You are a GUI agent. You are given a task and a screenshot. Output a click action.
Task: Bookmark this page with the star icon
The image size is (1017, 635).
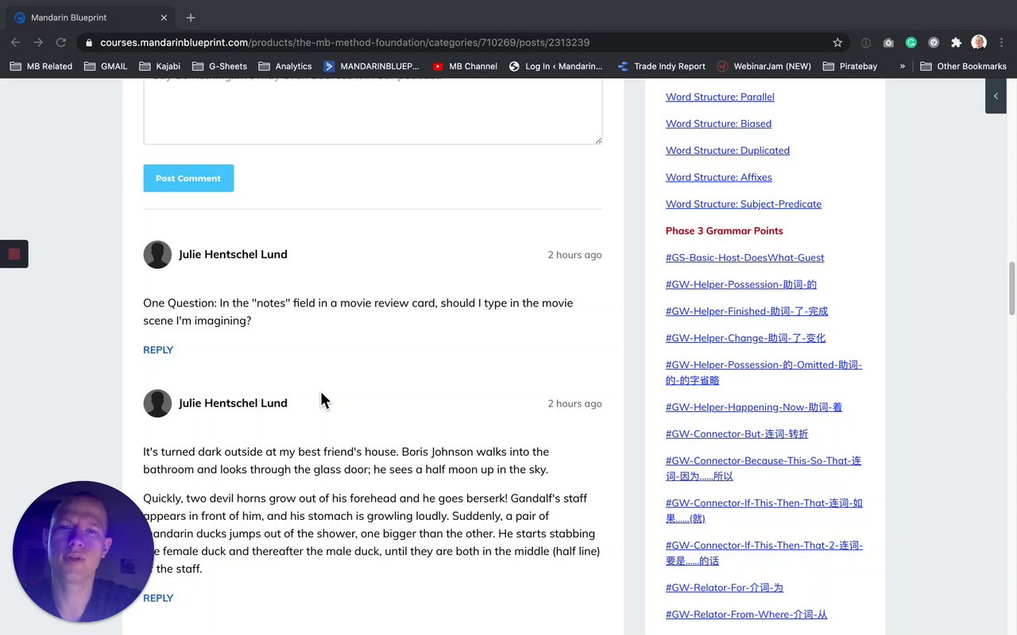click(x=837, y=42)
